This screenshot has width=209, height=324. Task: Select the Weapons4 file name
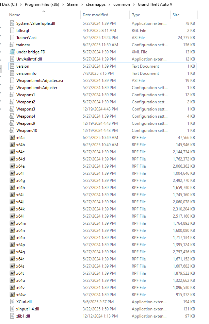(26, 116)
